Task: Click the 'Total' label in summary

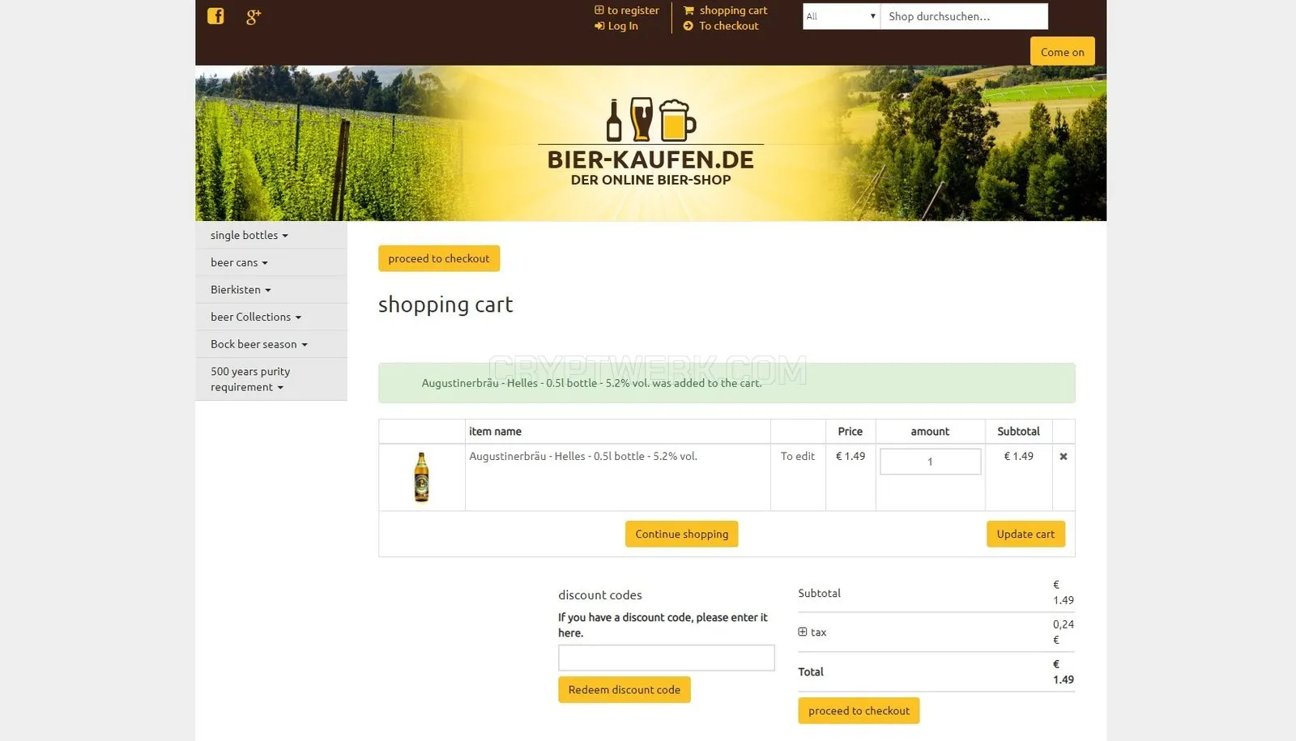Action: 811,671
